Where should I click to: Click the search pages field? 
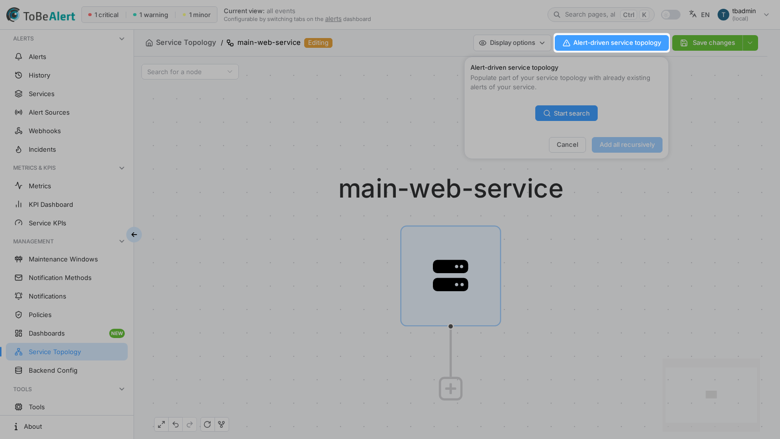601,15
